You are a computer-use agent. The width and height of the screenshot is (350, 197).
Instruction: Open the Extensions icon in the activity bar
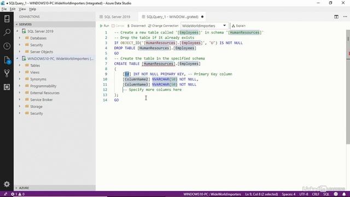point(7,87)
